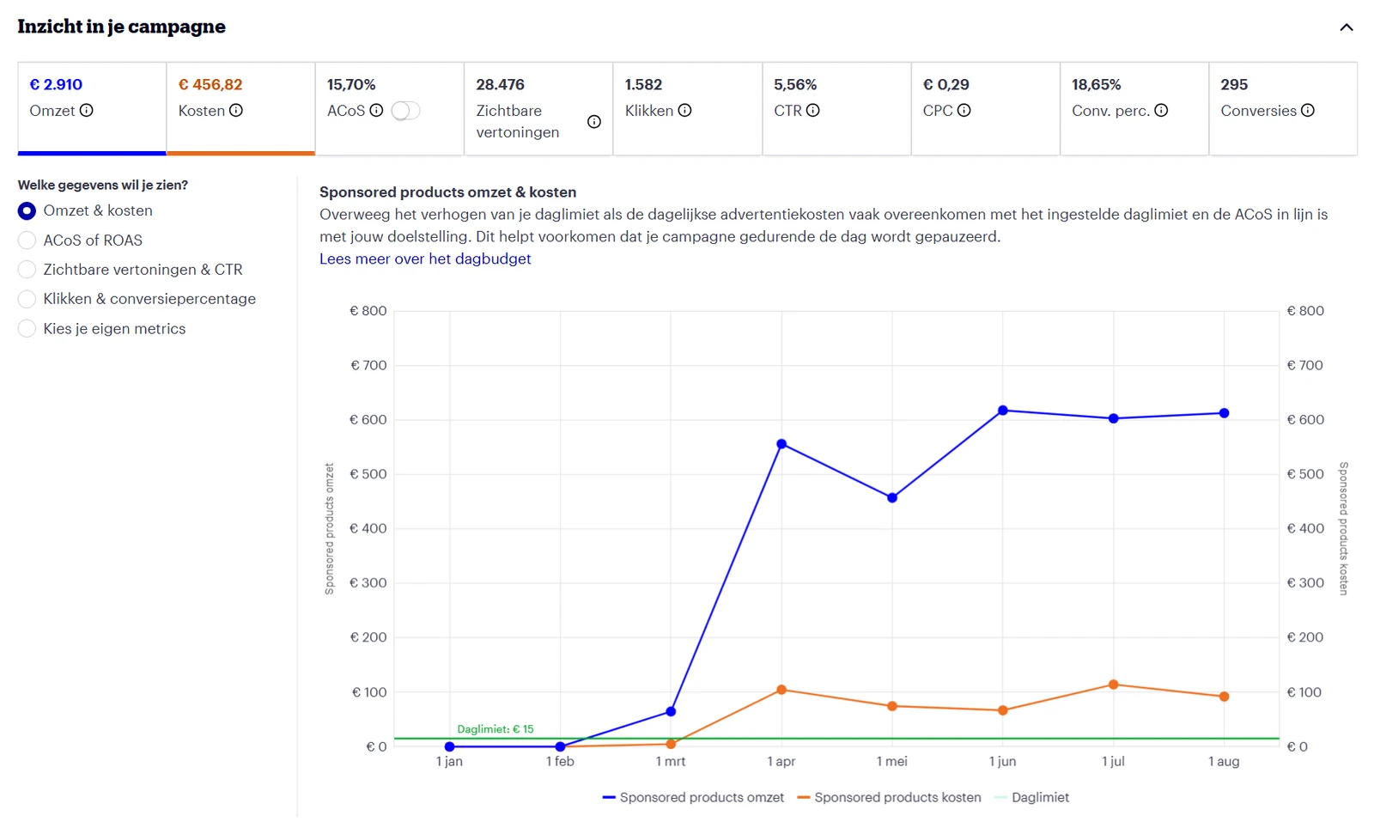This screenshot has width=1374, height=834.
Task: Open the Conv. perc. info icon
Action: pyautogui.click(x=1161, y=110)
